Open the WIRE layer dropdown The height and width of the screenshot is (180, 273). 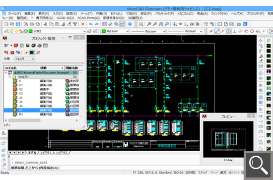84,31
